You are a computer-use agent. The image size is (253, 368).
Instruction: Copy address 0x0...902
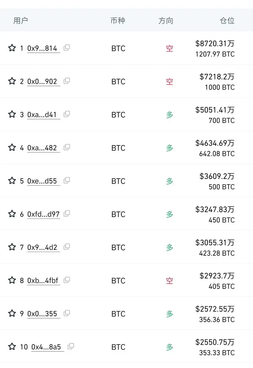[x=67, y=81]
